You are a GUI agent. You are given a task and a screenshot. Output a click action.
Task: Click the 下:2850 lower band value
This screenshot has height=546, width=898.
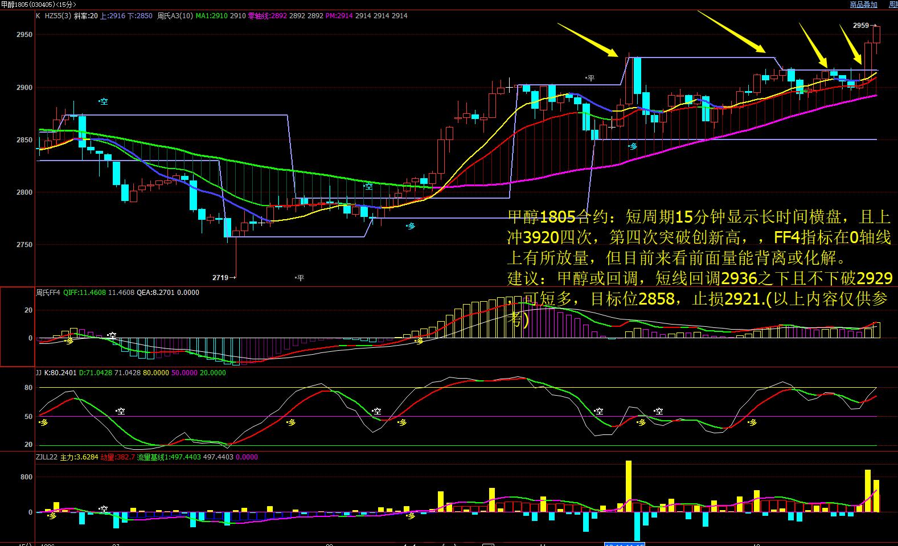pos(140,16)
